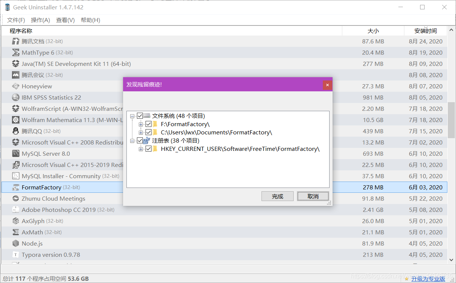Viewport: 456px width, 283px height.
Task: Click the scrollbar up arrow
Action: click(x=452, y=30)
